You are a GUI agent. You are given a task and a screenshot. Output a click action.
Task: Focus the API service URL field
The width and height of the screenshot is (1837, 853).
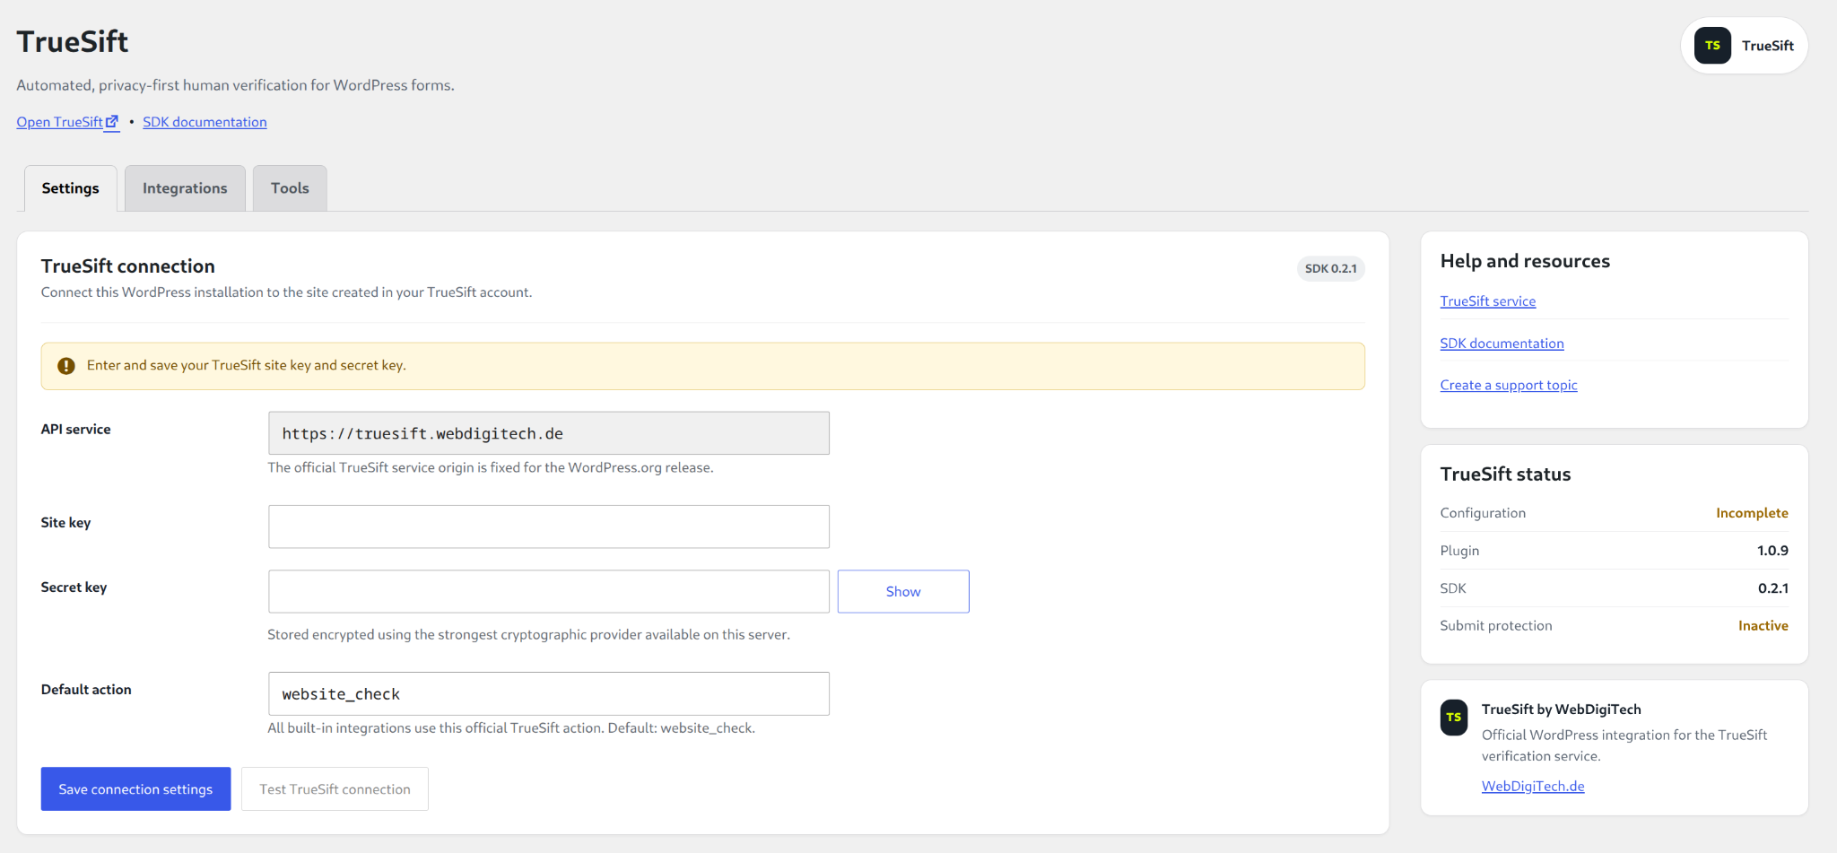(549, 433)
